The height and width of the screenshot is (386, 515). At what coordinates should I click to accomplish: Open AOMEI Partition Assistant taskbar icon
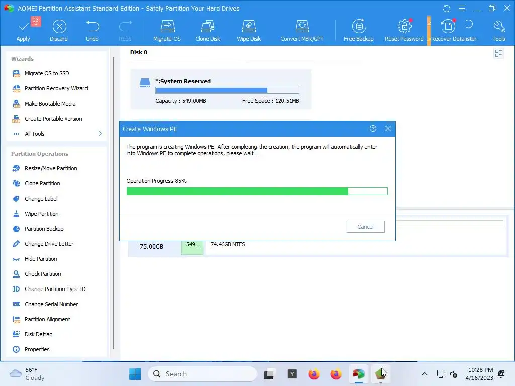point(358,374)
